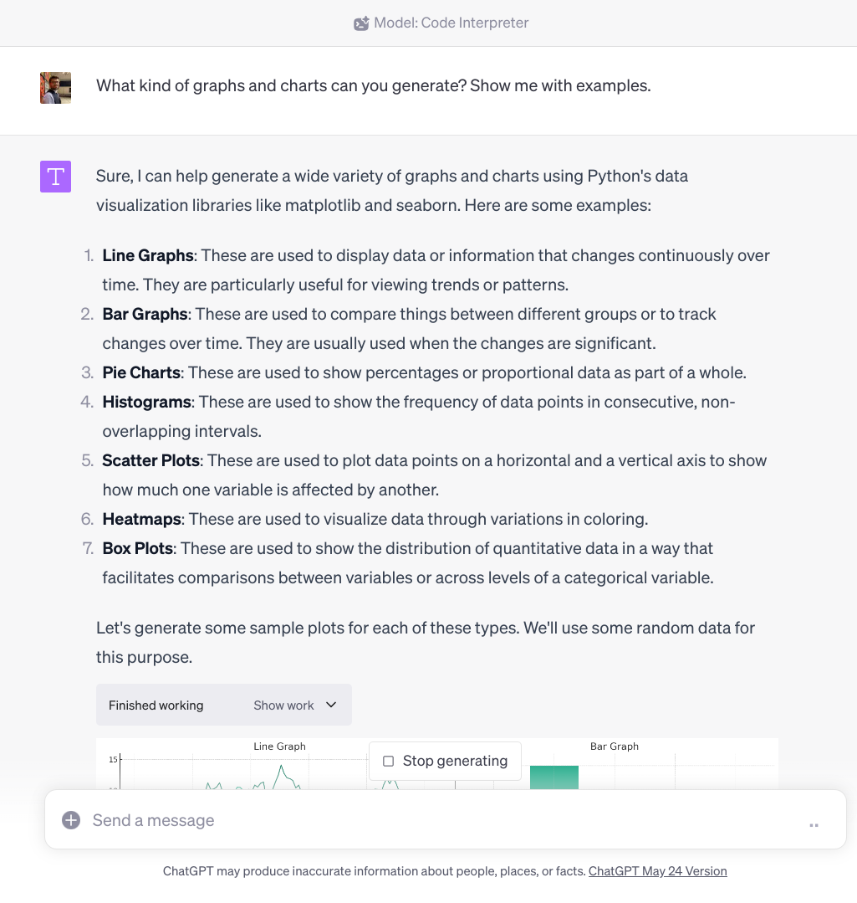Click the user's question about graphs and charts
The height and width of the screenshot is (903, 857).
[x=375, y=85]
